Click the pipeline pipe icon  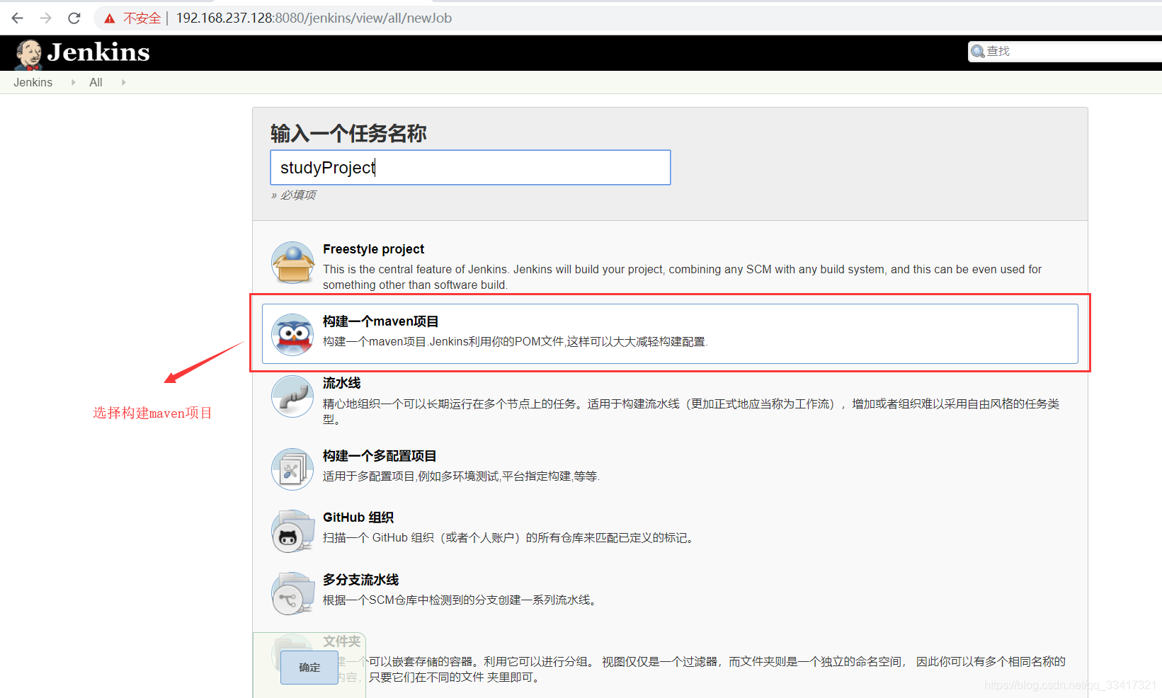[x=292, y=396]
